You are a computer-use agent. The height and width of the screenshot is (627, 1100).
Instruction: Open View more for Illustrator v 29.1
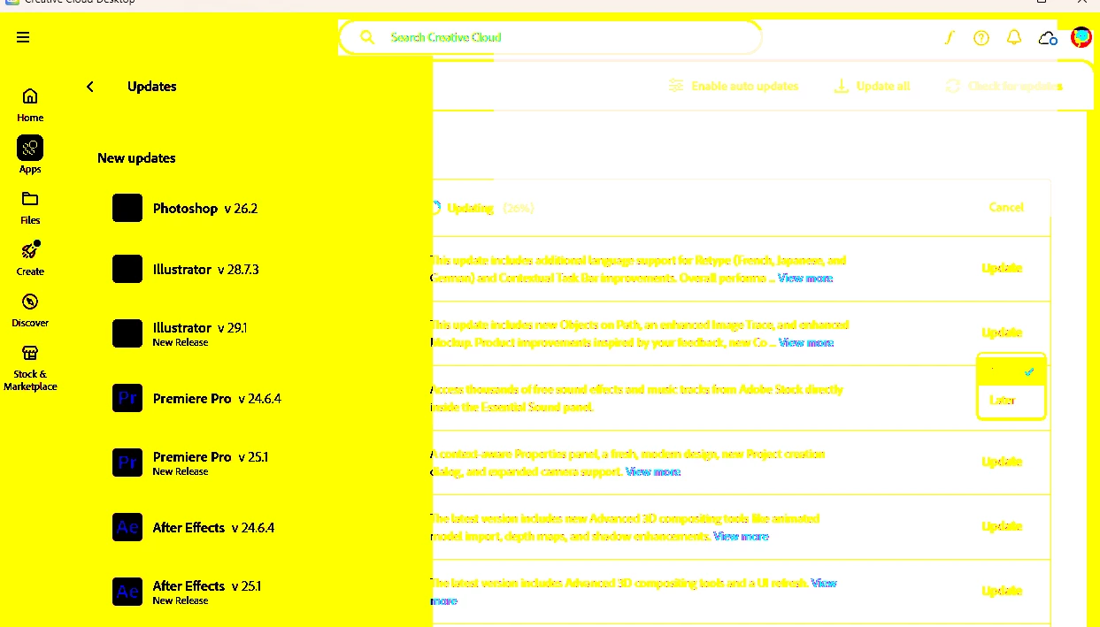(805, 342)
